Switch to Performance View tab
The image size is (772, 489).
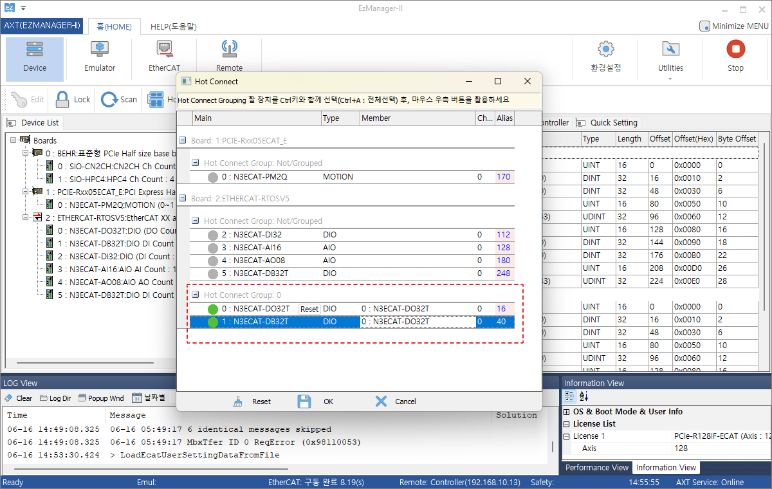(x=597, y=468)
